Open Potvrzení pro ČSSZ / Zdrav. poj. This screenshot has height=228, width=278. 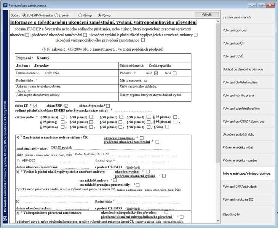(248, 121)
